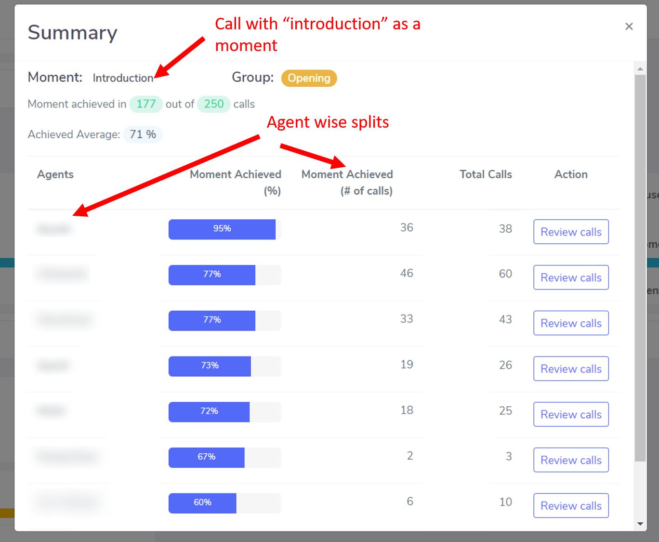659x542 pixels.
Task: Click the Introduction moment label
Action: coord(123,78)
